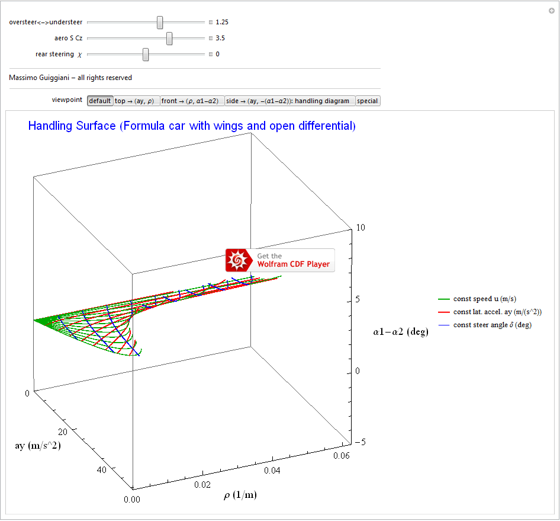This screenshot has width=560, height=521.
Task: Click the −5 tick label on vertical axis
Action: tap(361, 442)
